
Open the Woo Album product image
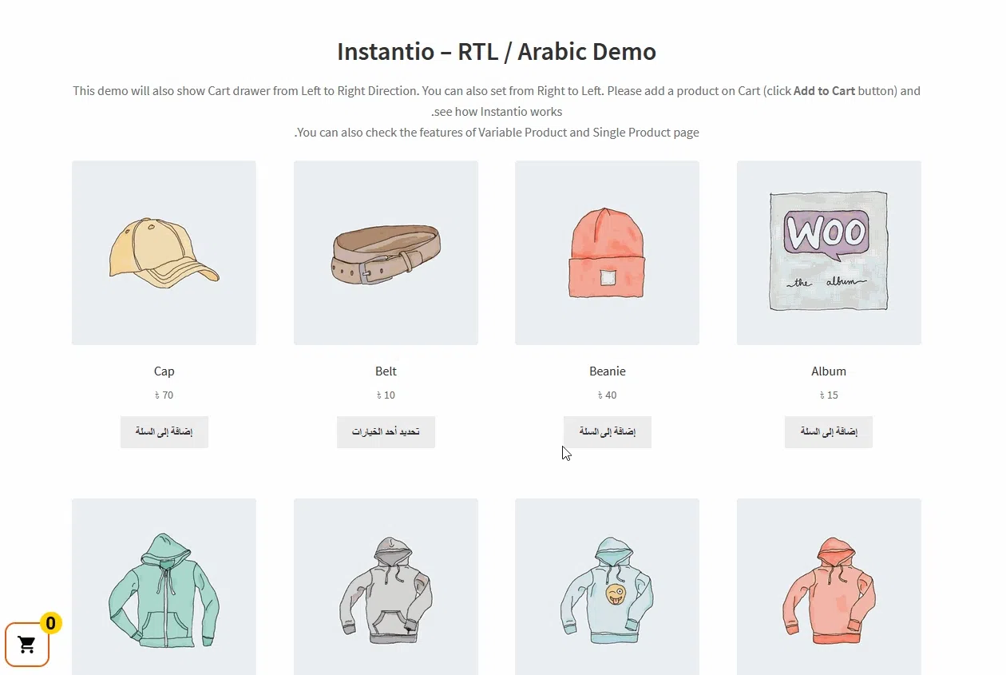pyautogui.click(x=829, y=253)
